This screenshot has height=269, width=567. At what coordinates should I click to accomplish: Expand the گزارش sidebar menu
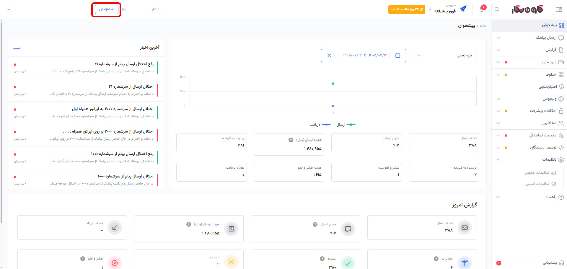(529, 50)
